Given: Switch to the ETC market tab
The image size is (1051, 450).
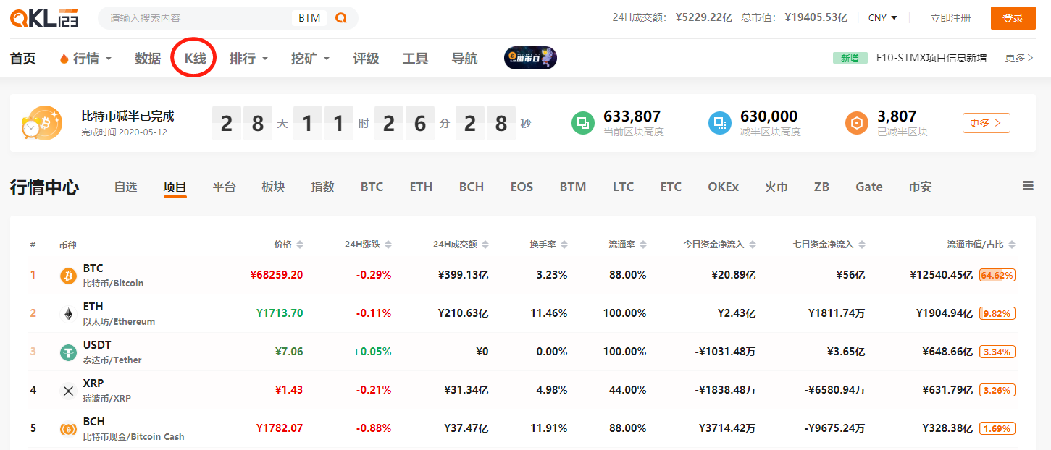Looking at the screenshot, I should [x=671, y=187].
